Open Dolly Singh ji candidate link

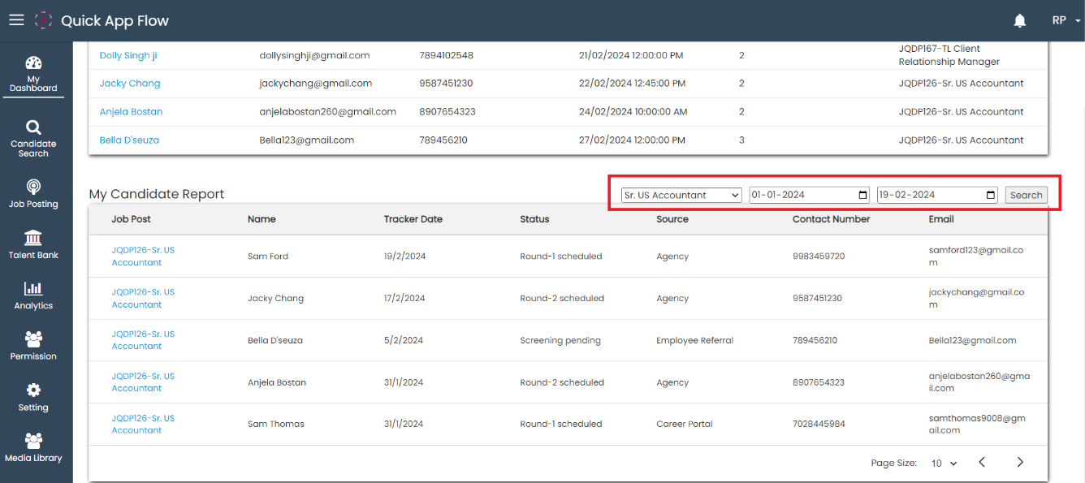pyautogui.click(x=128, y=55)
